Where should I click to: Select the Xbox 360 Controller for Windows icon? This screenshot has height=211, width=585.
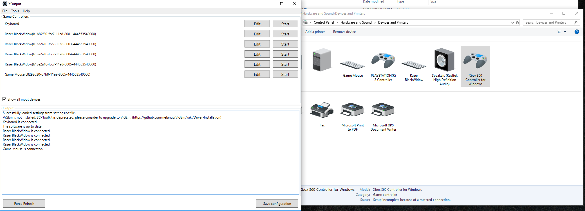point(475,60)
